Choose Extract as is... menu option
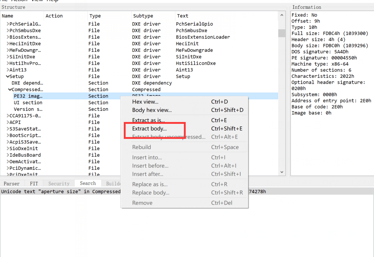 pos(148,120)
